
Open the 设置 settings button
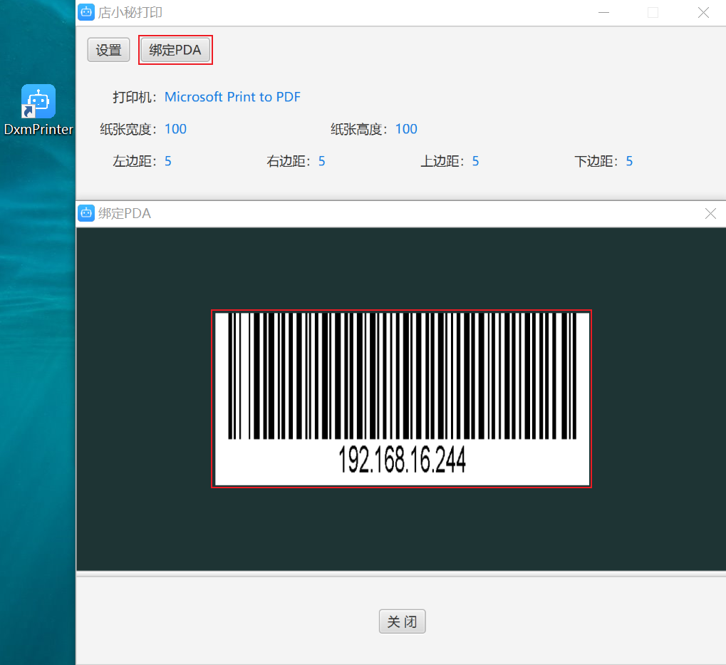coord(108,50)
